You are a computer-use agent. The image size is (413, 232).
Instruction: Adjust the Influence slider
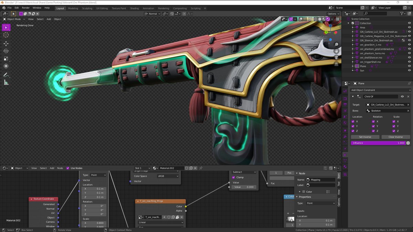pos(378,143)
